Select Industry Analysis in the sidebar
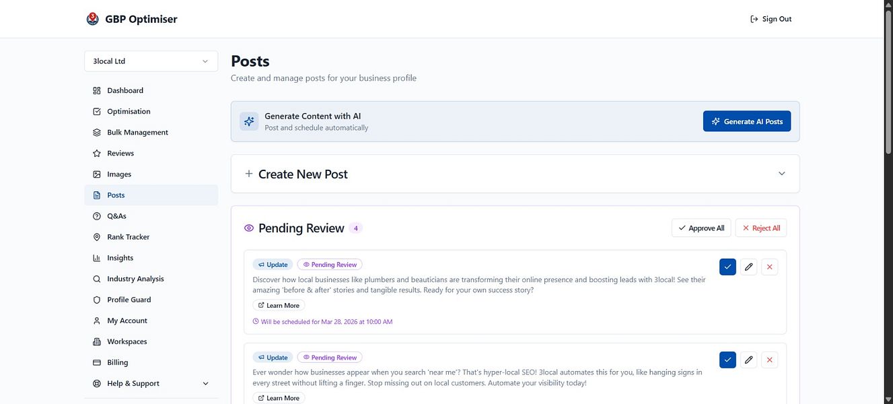The image size is (893, 404). (x=151, y=278)
